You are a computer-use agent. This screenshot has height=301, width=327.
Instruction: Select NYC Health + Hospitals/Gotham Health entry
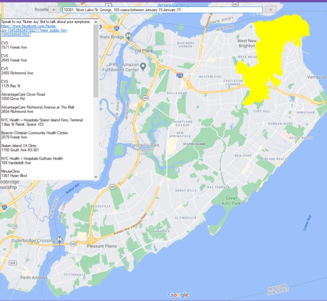[x=32, y=161]
